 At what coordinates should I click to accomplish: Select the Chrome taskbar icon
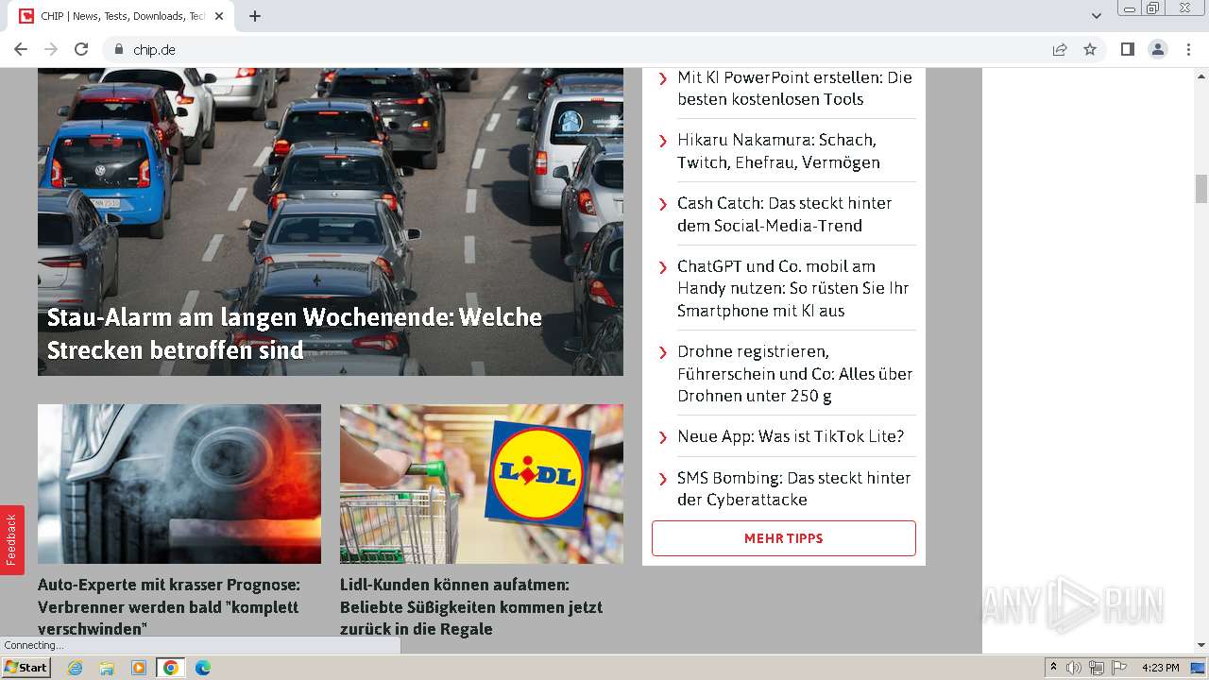point(170,668)
